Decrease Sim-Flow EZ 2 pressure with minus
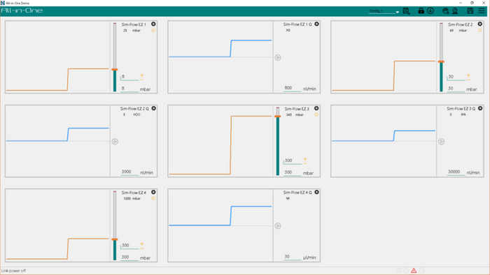Image resolution: width=490 pixels, height=275 pixels. (x=468, y=80)
